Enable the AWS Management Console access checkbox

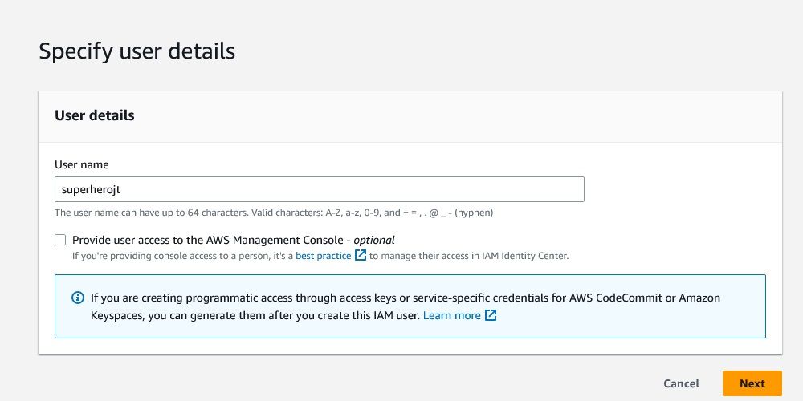point(60,240)
